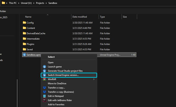
Task: Click the Intermediate folder icon
Action: pos(24,39)
